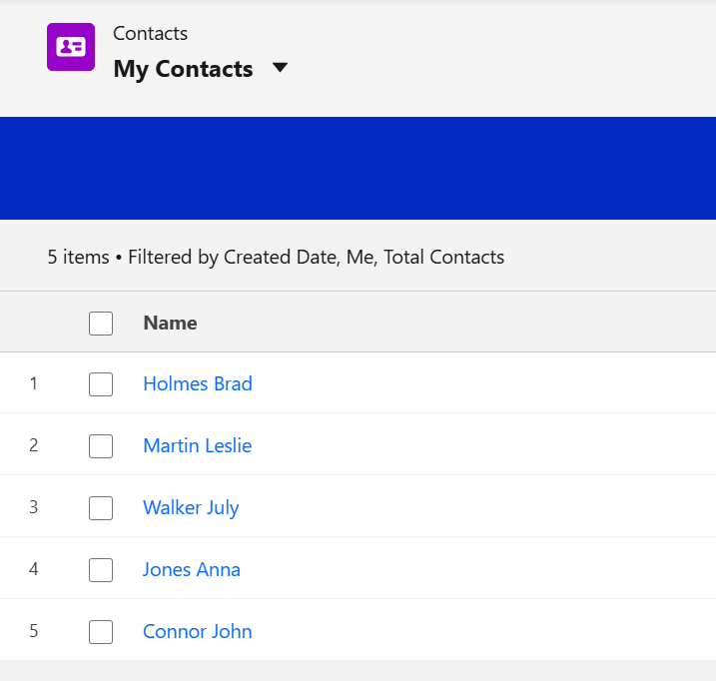The image size is (716, 681).
Task: Check the box next to Martin Leslie
Action: (x=101, y=446)
